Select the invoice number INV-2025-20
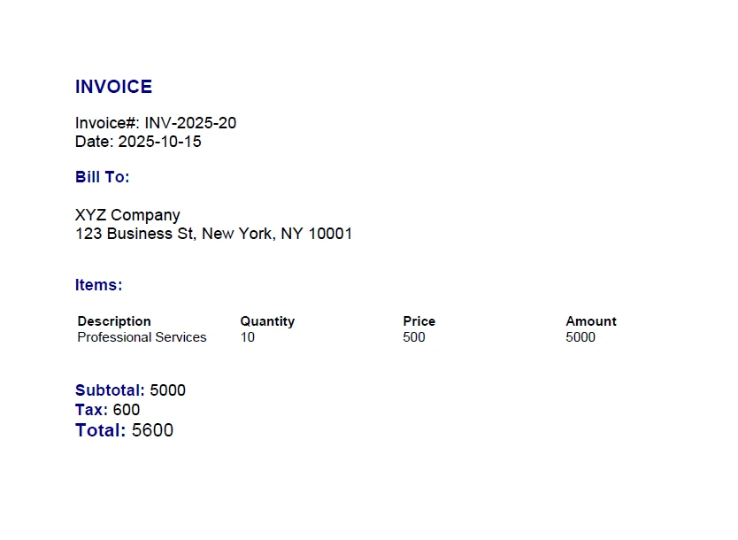 coord(190,123)
